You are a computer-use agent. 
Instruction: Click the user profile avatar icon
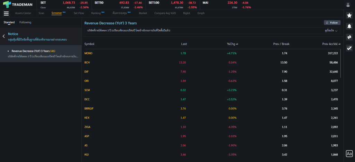(x=348, y=4)
